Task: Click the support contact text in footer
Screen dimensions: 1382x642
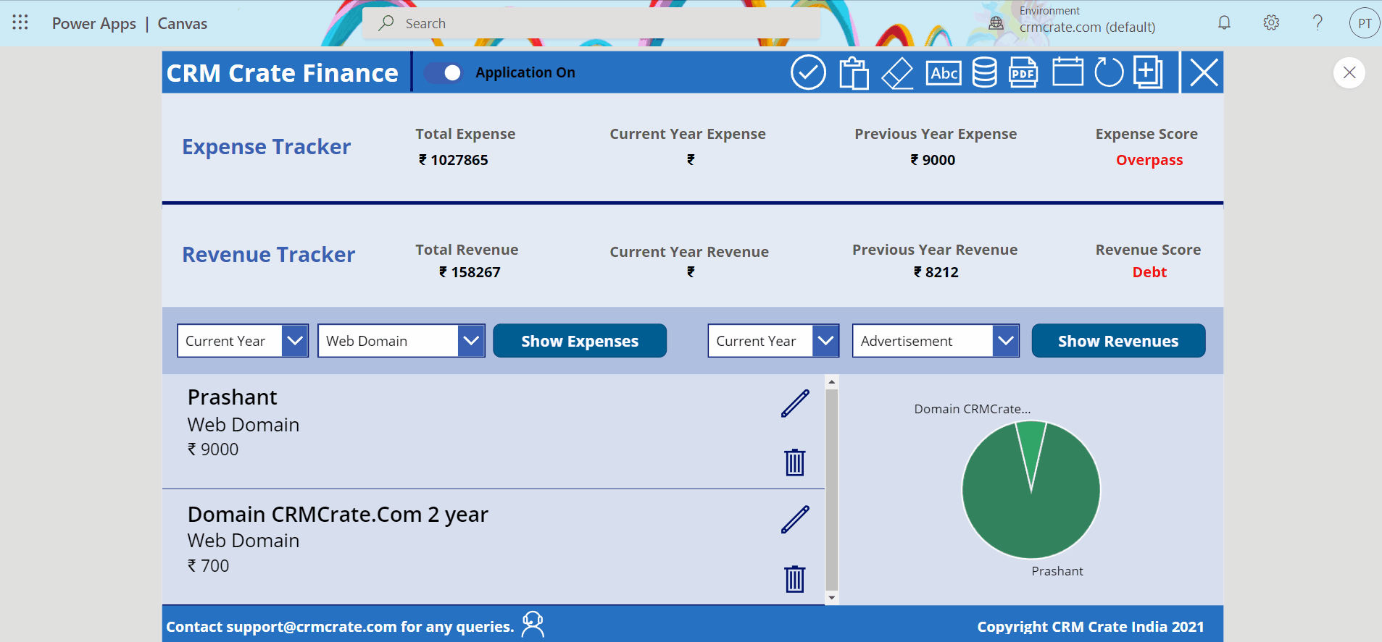Action: point(340,627)
